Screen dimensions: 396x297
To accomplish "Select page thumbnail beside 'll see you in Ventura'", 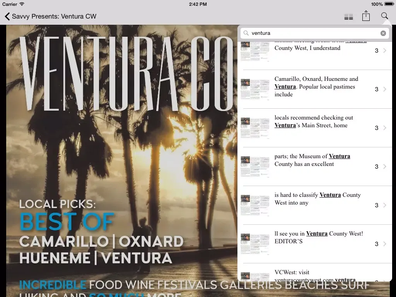I will point(255,244).
